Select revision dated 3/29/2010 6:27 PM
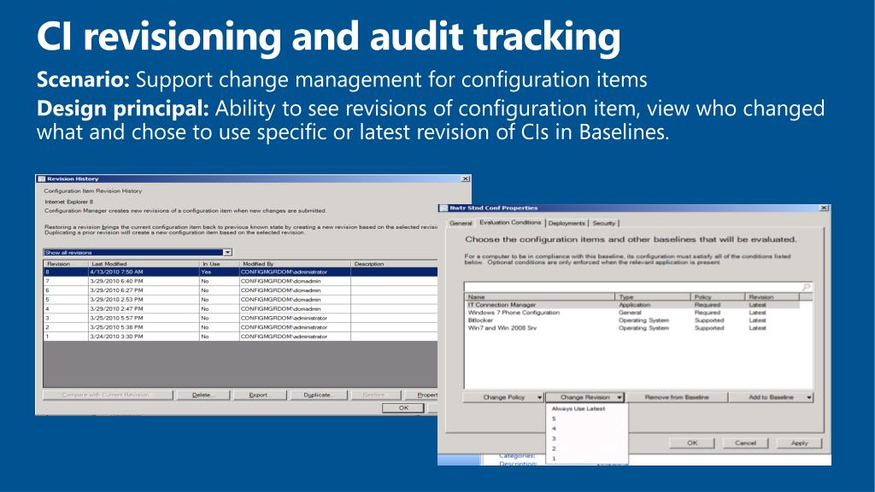875x492 pixels. (240, 290)
